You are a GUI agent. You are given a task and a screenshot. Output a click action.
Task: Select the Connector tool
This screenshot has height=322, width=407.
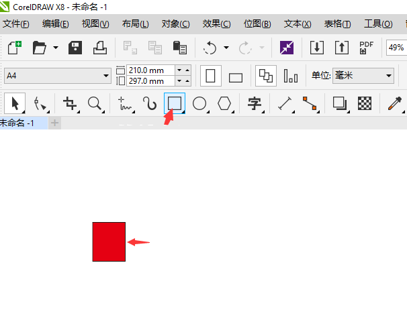(310, 103)
